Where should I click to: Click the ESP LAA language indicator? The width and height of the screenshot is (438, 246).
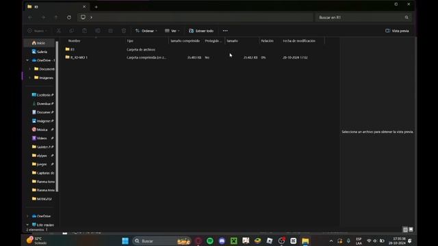[x=359, y=241]
